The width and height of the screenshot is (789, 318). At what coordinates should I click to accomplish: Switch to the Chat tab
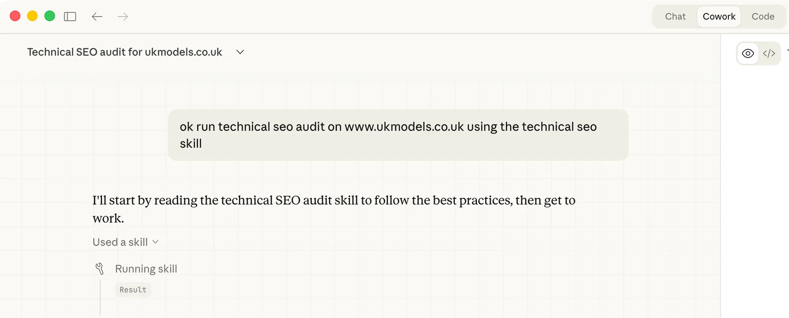point(675,16)
